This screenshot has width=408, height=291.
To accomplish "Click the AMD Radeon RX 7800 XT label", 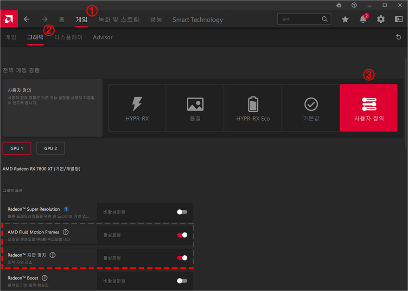I will click(x=41, y=169).
